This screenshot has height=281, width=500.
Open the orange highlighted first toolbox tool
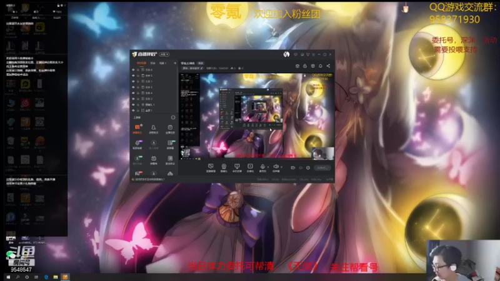click(137, 129)
